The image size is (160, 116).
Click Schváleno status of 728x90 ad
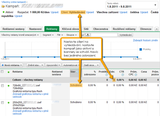[76, 85]
